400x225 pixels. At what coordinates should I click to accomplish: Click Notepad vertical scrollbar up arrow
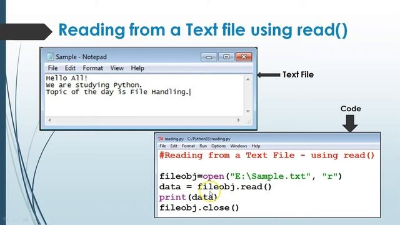pyautogui.click(x=247, y=79)
